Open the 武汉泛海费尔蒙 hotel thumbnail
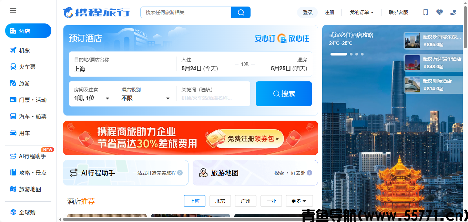The width and height of the screenshot is (468, 222). point(413,41)
